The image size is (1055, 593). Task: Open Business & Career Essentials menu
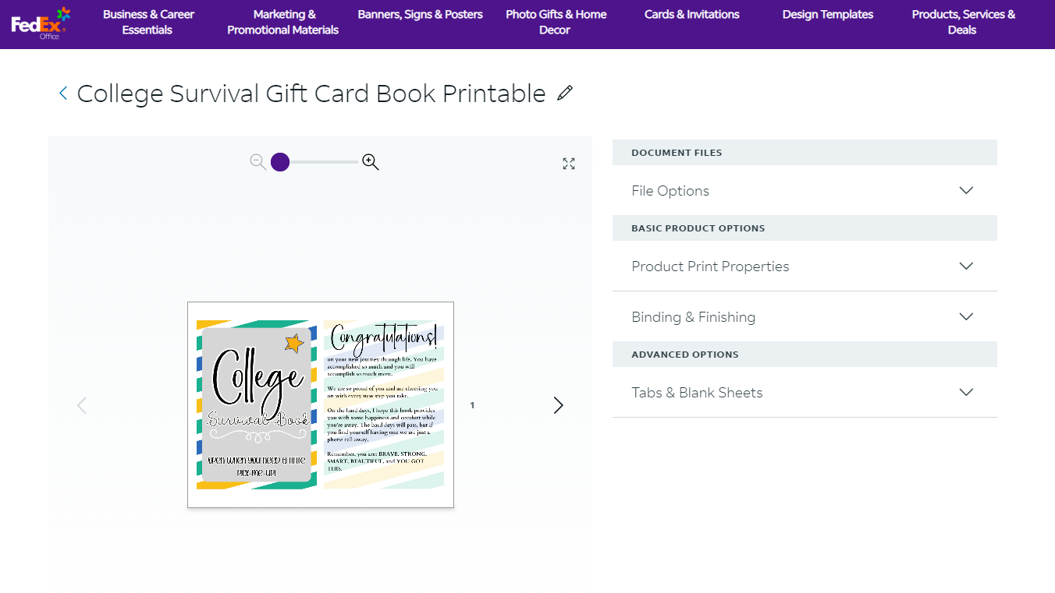coord(148,22)
